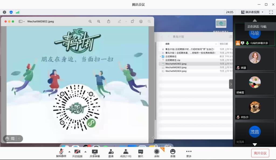Rotate the image in Preview
276x160 pixels.
tap(133, 21)
